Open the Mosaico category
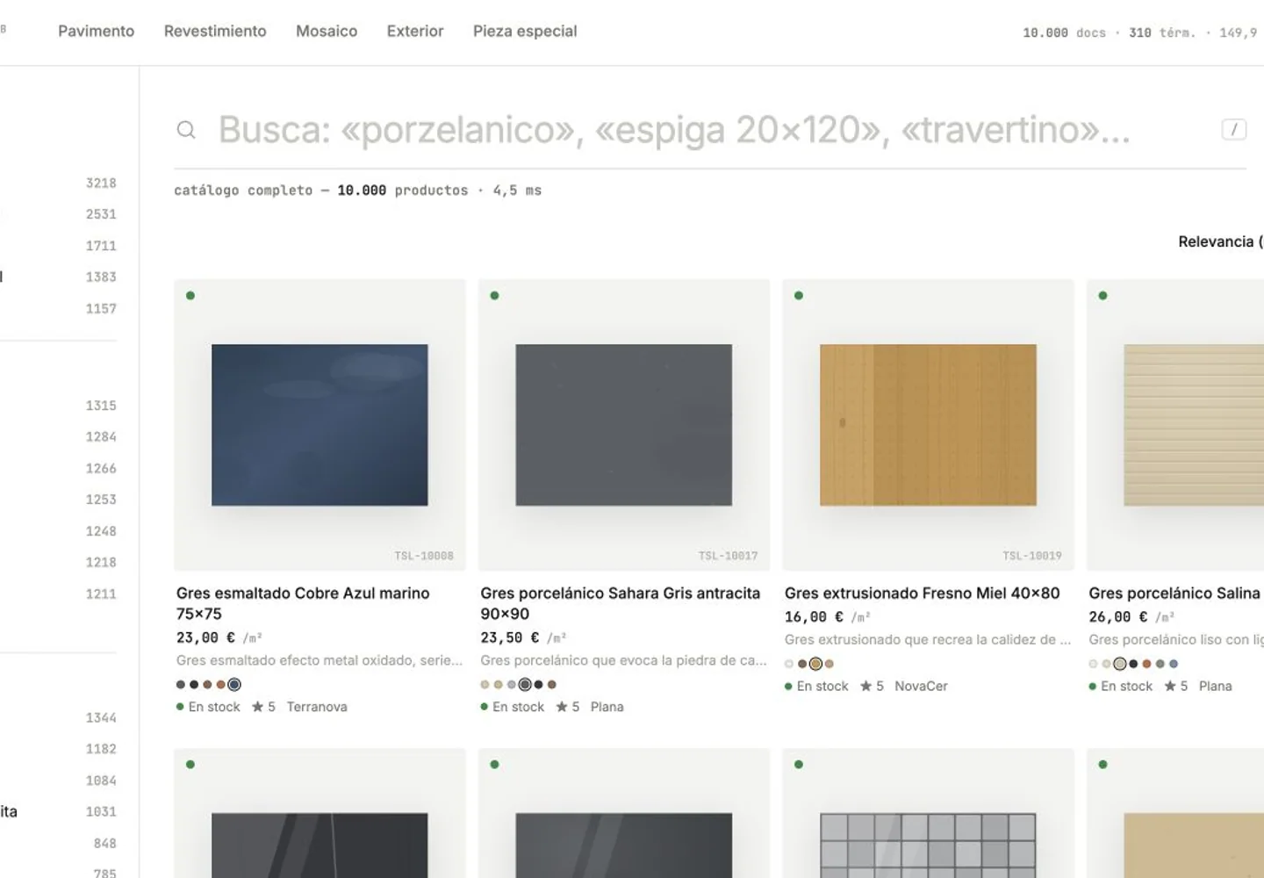This screenshot has height=878, width=1264. click(327, 32)
